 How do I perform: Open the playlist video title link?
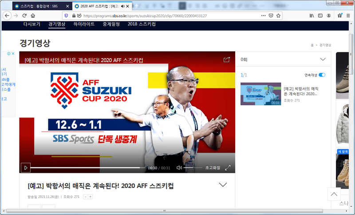(x=301, y=91)
